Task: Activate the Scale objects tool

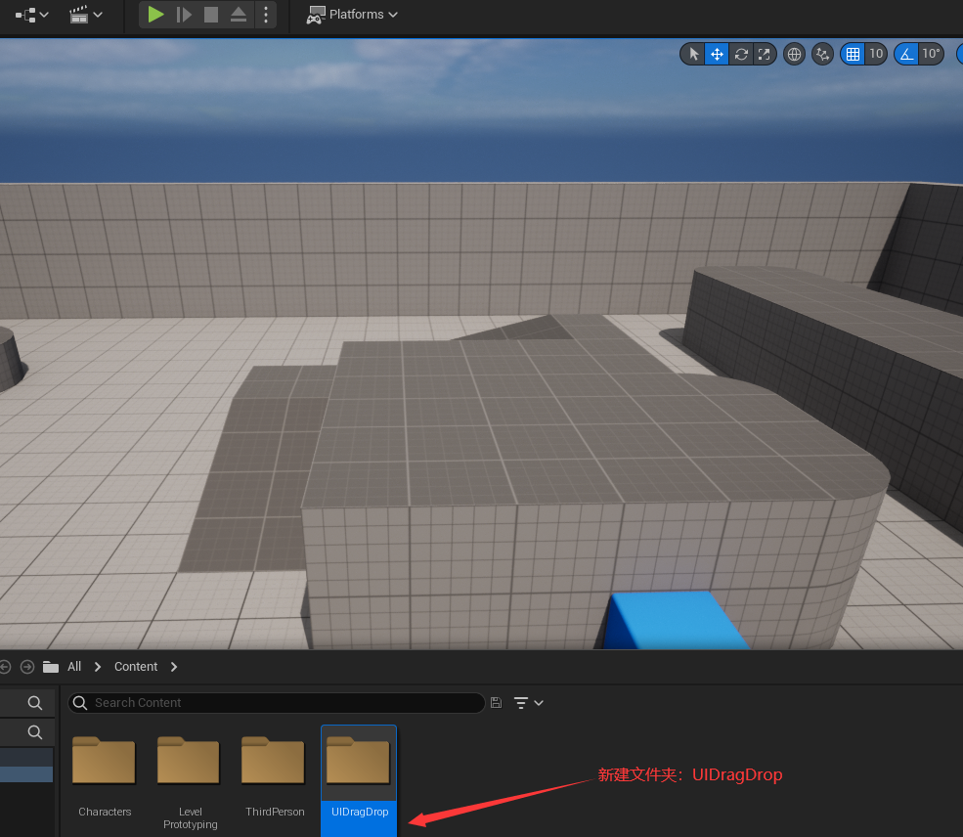Action: coord(764,54)
